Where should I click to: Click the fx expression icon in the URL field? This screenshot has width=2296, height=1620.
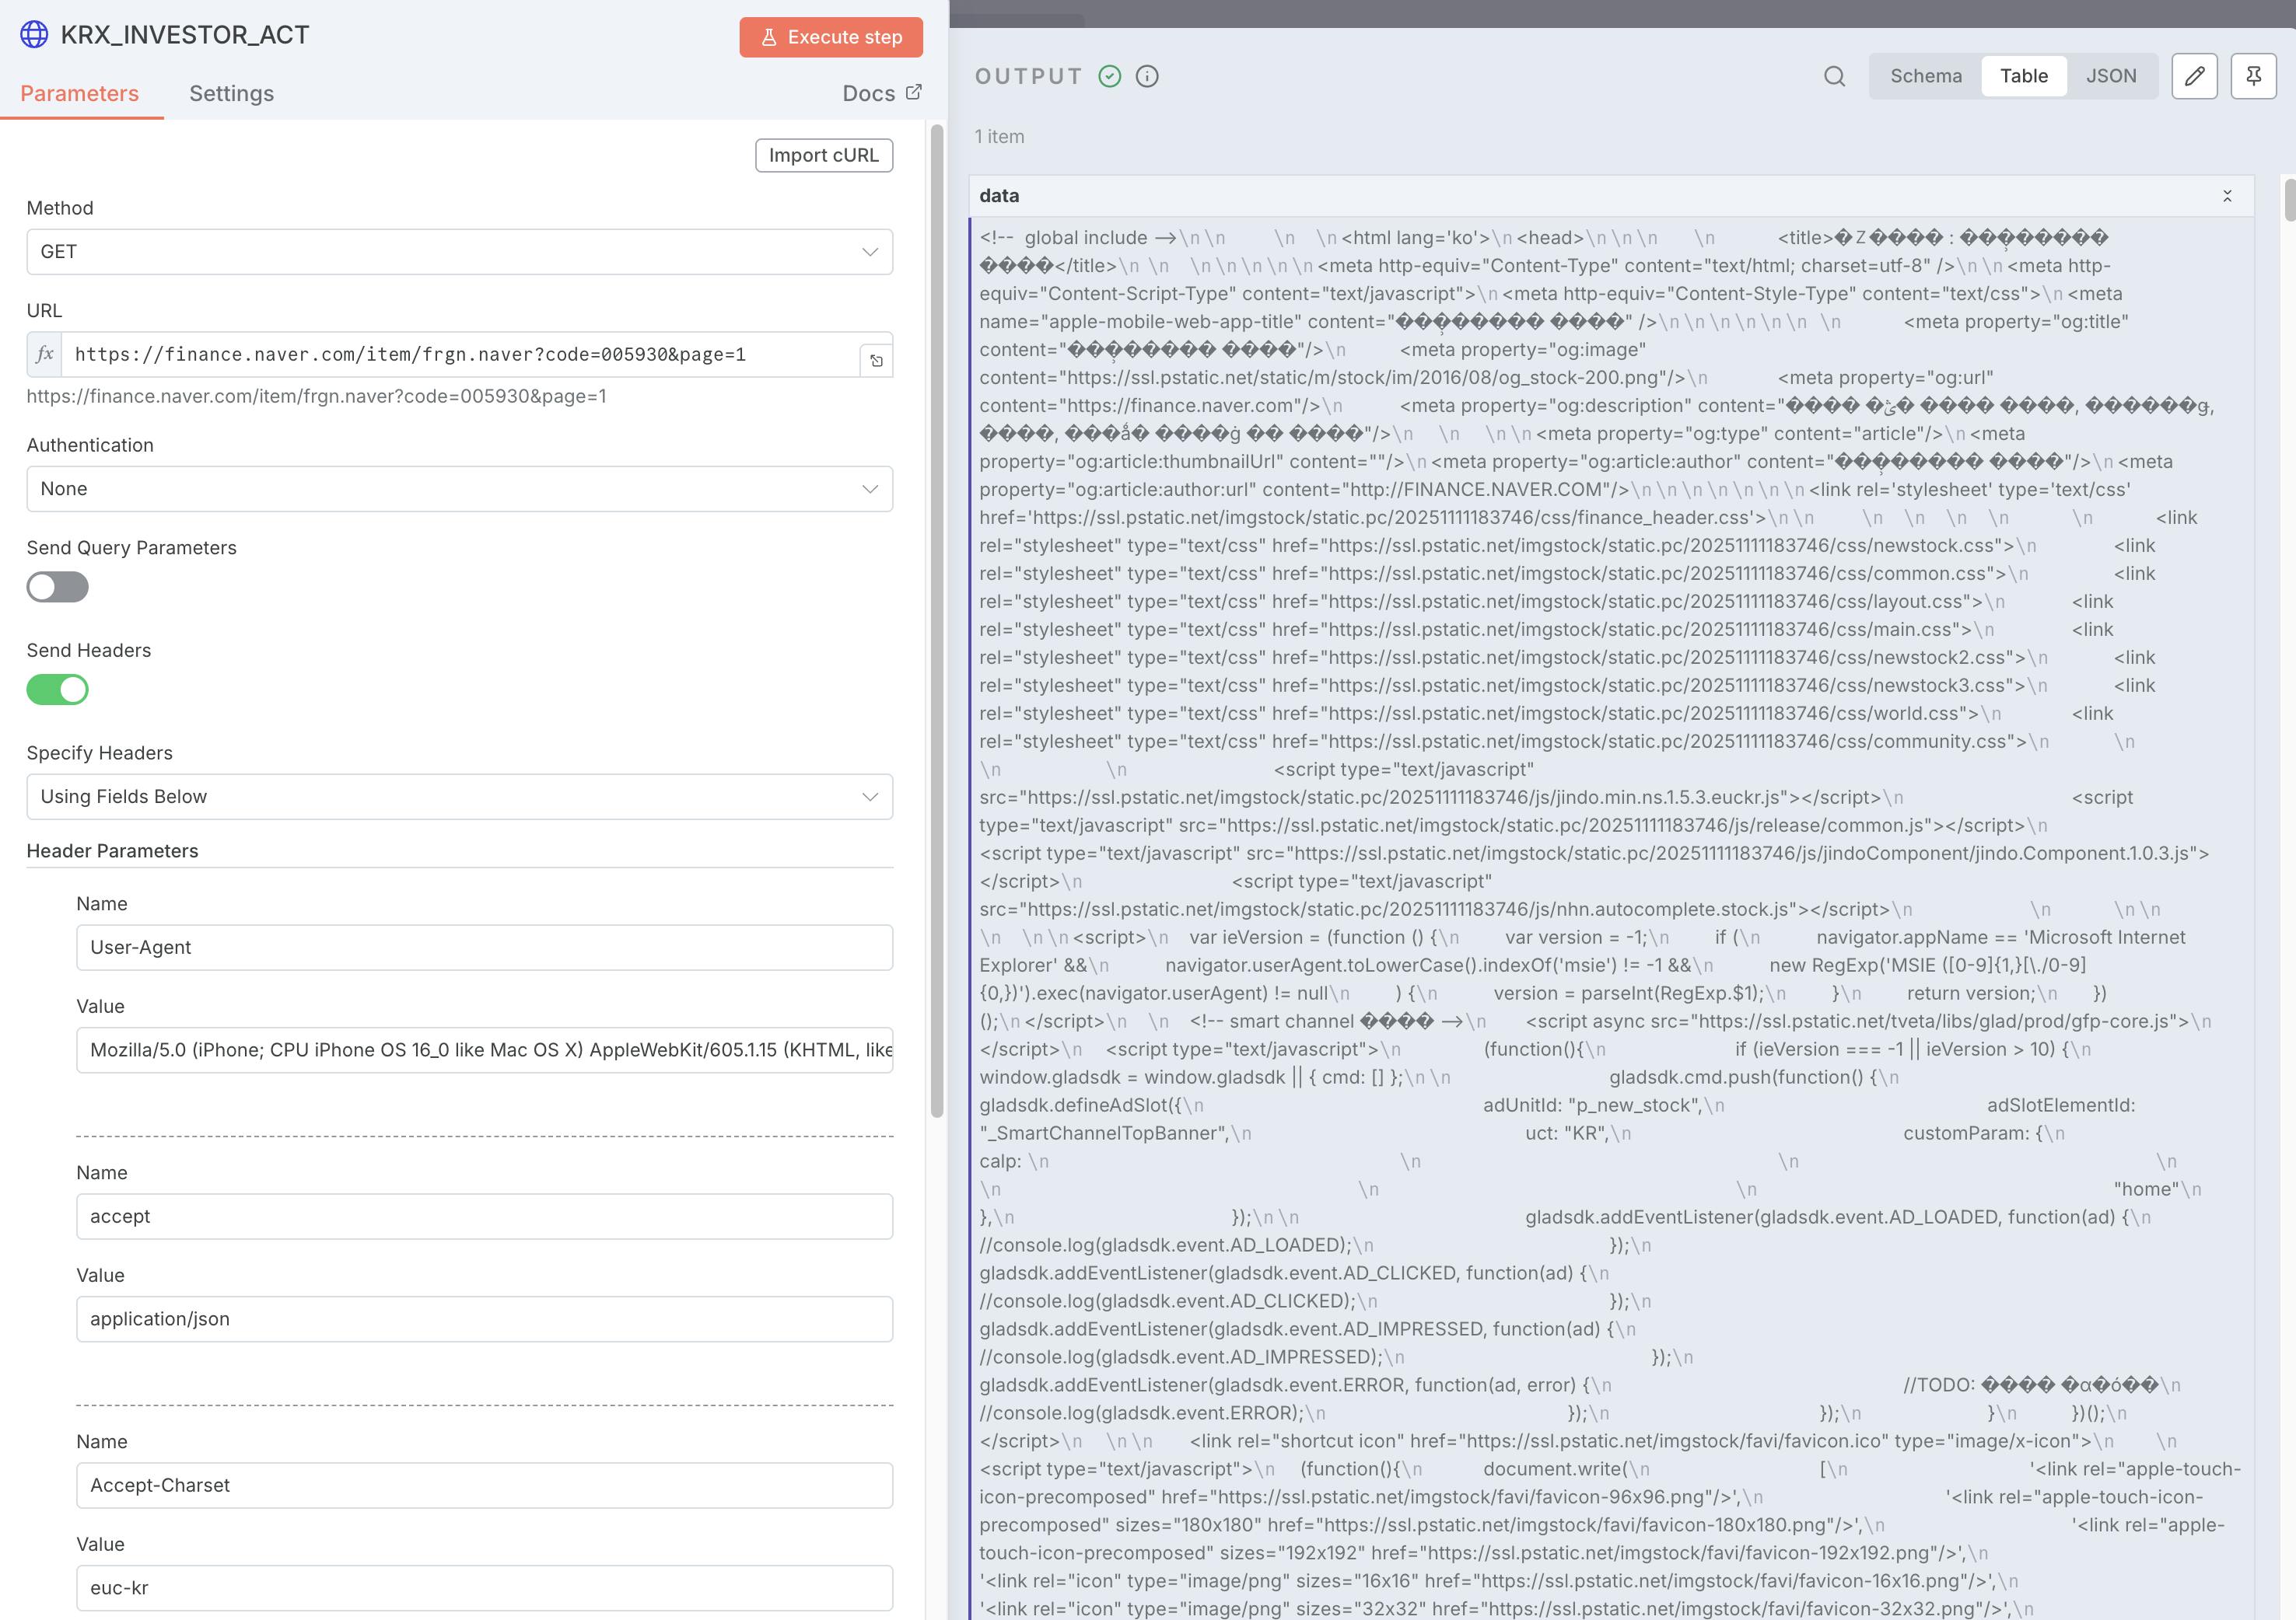(x=45, y=354)
